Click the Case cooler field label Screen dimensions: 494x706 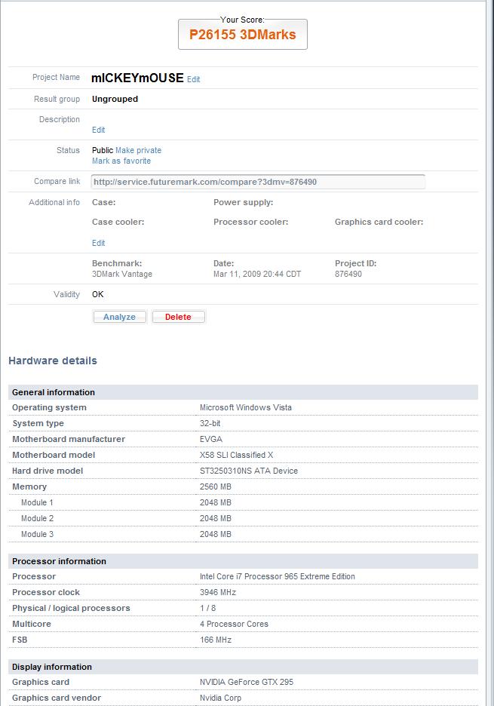coord(118,222)
